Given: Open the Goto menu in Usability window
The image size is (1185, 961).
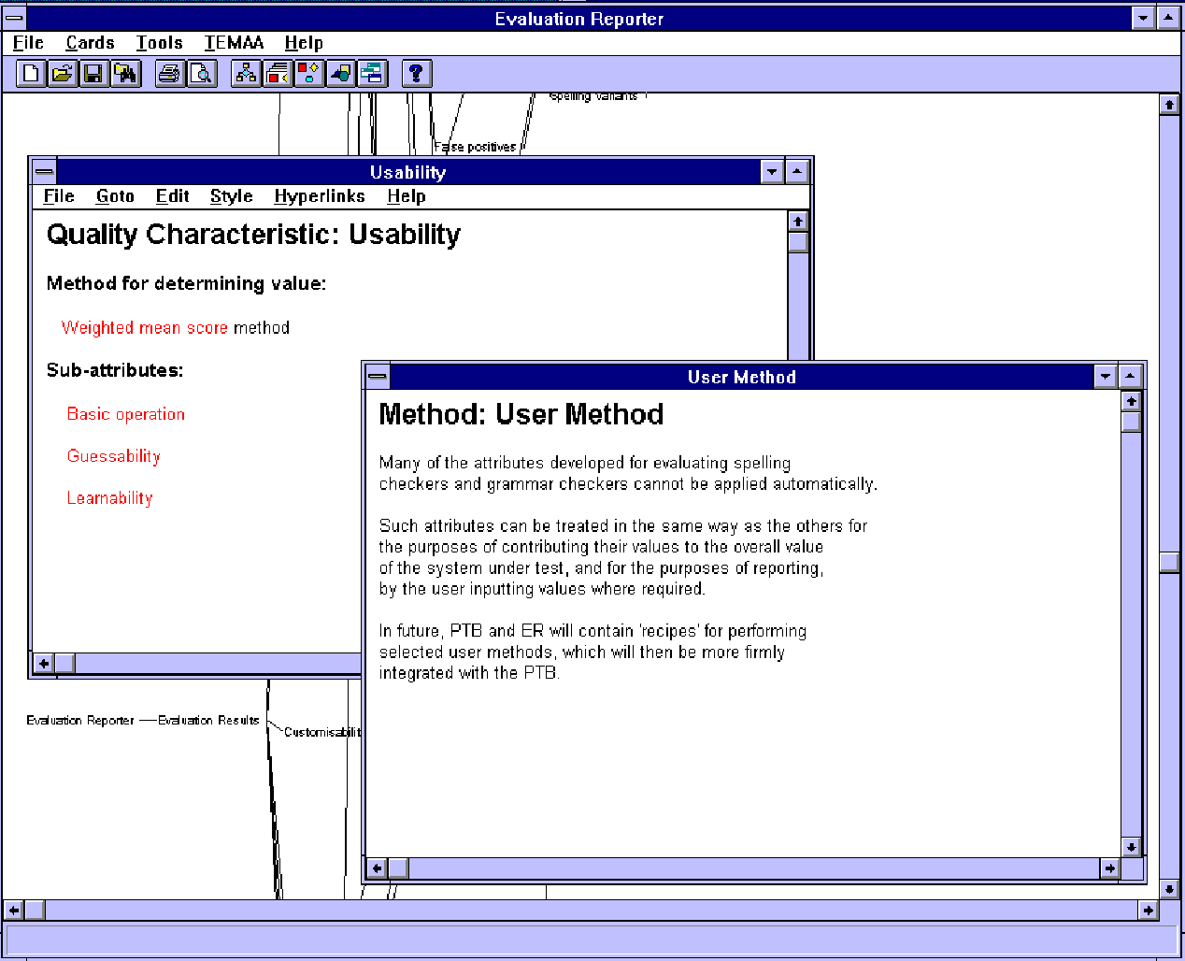Looking at the screenshot, I should tap(115, 196).
